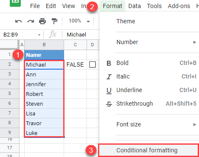199x157 pixels.
Task: Toggle the checkbox in cell D2
Action: point(92,64)
